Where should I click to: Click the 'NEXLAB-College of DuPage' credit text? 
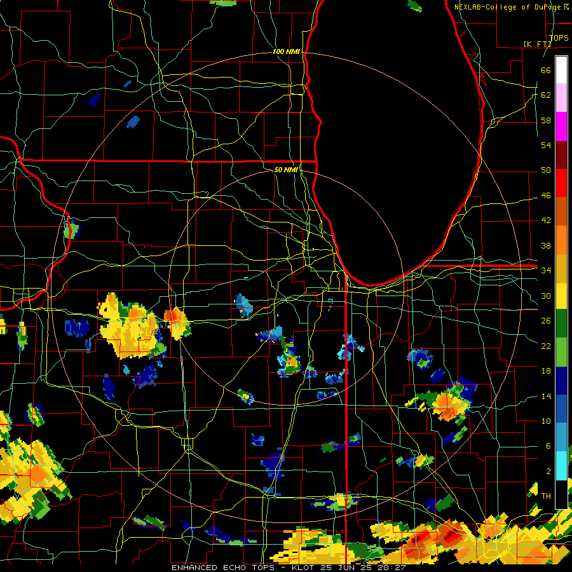(507, 7)
